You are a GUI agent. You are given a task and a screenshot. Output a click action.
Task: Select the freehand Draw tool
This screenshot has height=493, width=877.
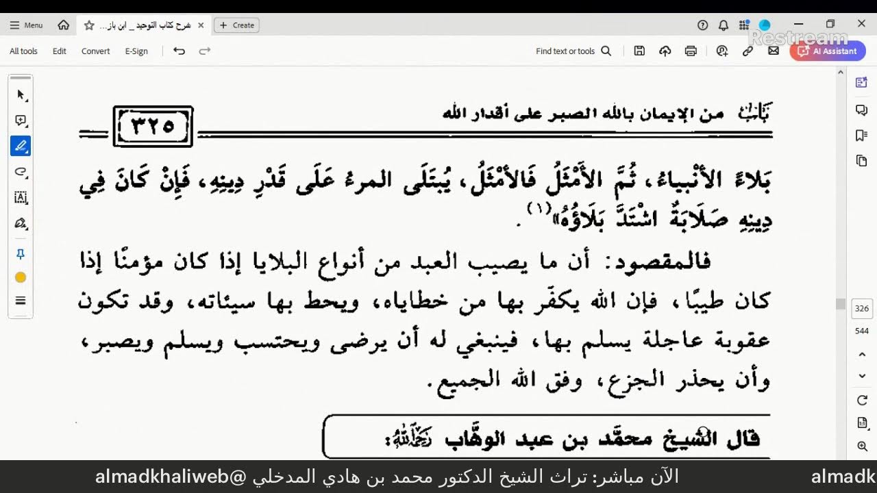pos(21,172)
